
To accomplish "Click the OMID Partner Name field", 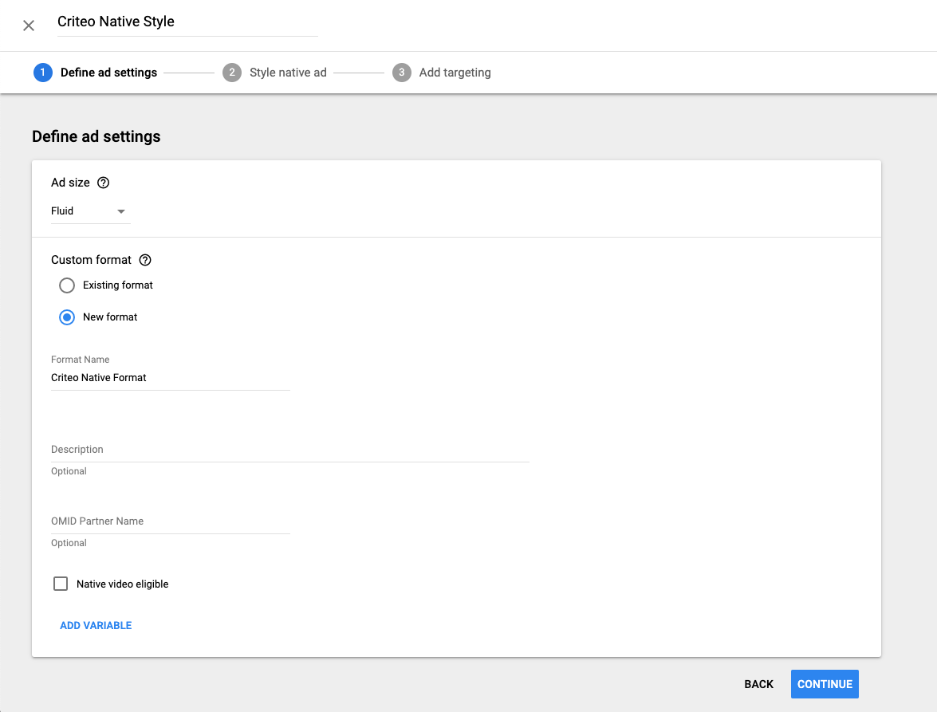I will tap(170, 521).
